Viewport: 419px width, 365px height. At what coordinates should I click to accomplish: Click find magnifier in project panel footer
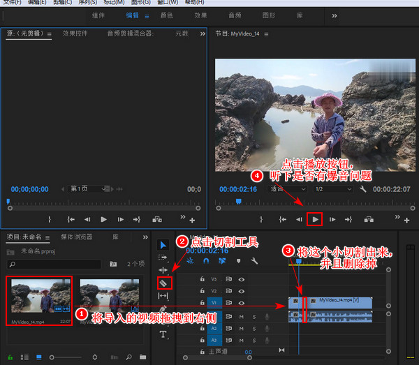click(129, 357)
